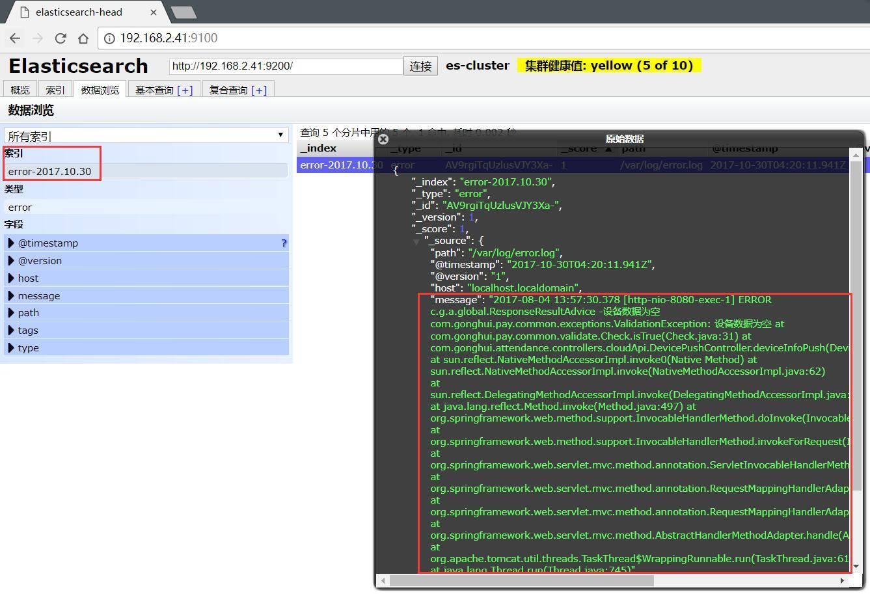Screen dimensions: 870x594
Task: Go forward in browser history
Action: pos(38,38)
